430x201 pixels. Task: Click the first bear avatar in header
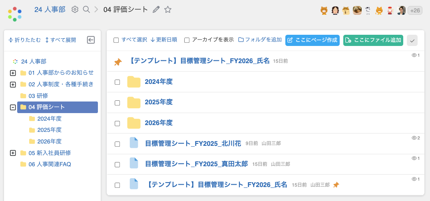click(x=324, y=10)
